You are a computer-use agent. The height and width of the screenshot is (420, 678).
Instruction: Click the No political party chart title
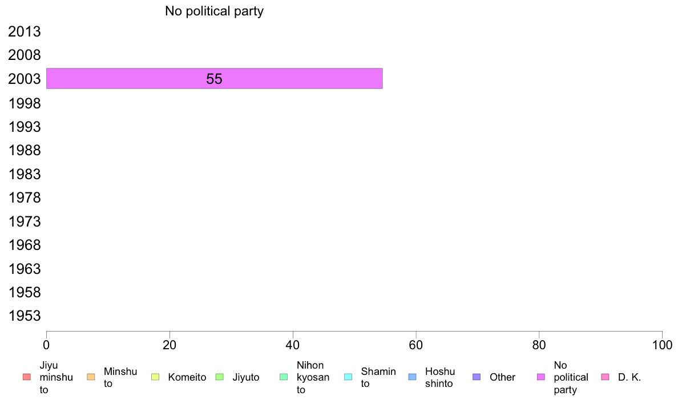pyautogui.click(x=215, y=11)
